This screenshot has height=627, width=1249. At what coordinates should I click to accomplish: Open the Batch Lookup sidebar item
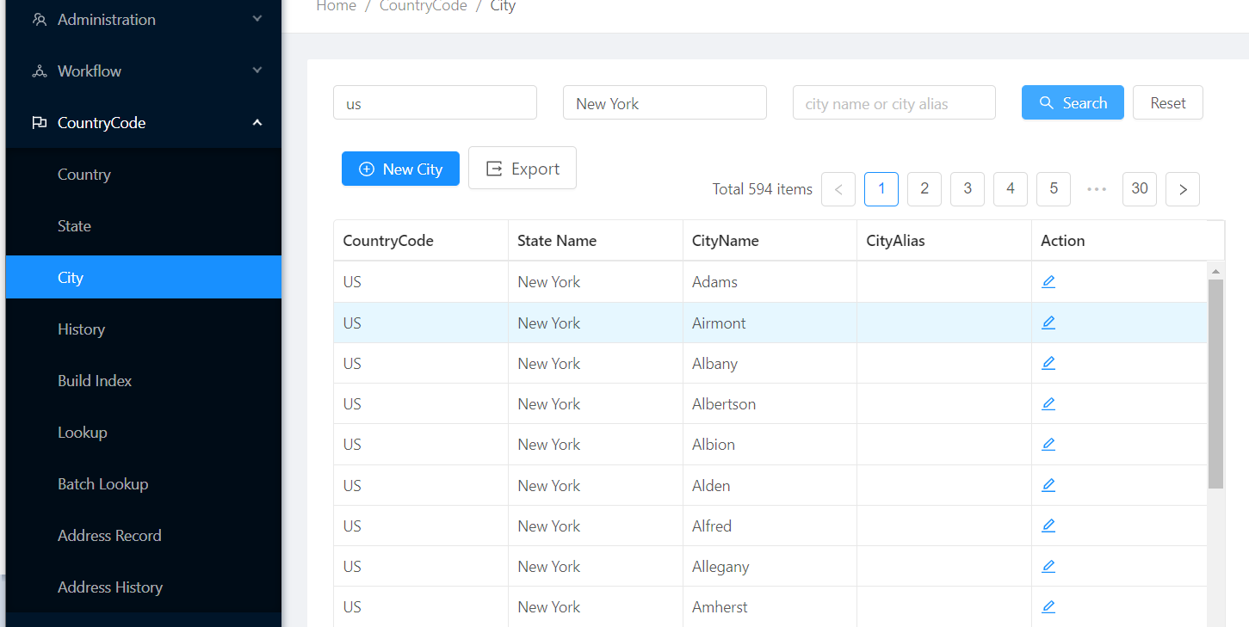point(102,484)
